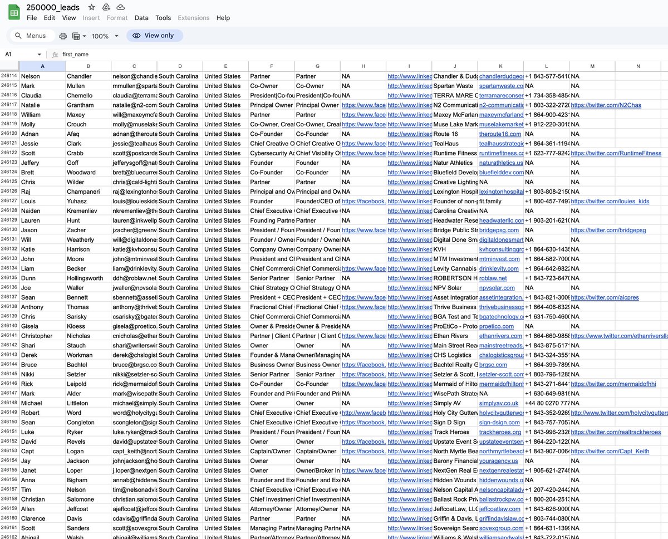The width and height of the screenshot is (668, 539).
Task: Select the last name cell Kremenliev
Action: coord(88,210)
